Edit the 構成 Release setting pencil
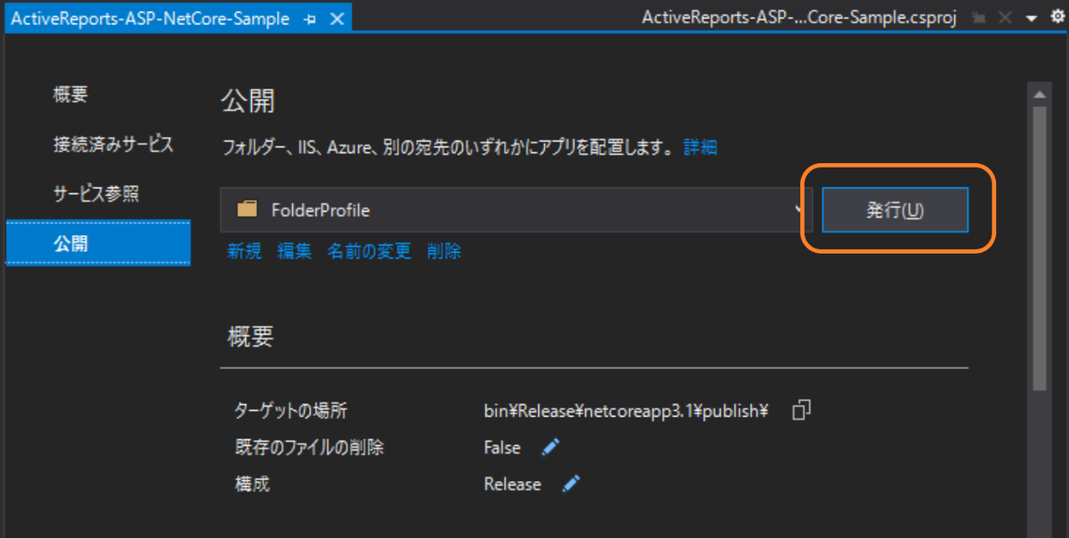1069x538 pixels. click(571, 484)
